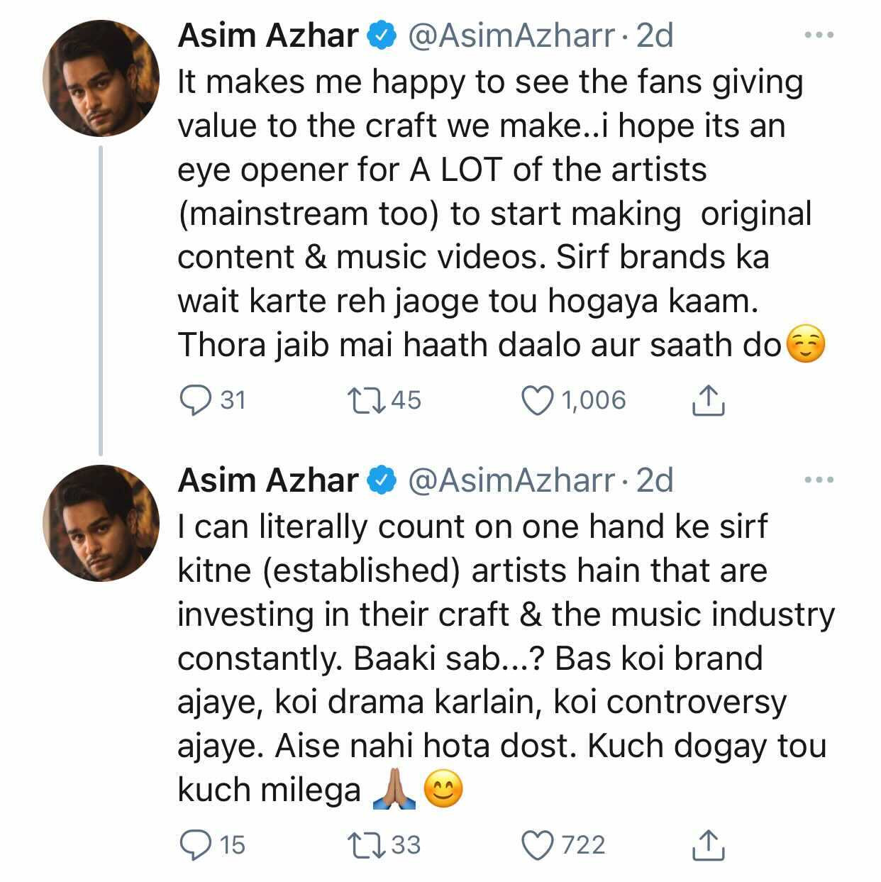Click the verified badge on first tweet
This screenshot has height=882, width=881.
381,36
